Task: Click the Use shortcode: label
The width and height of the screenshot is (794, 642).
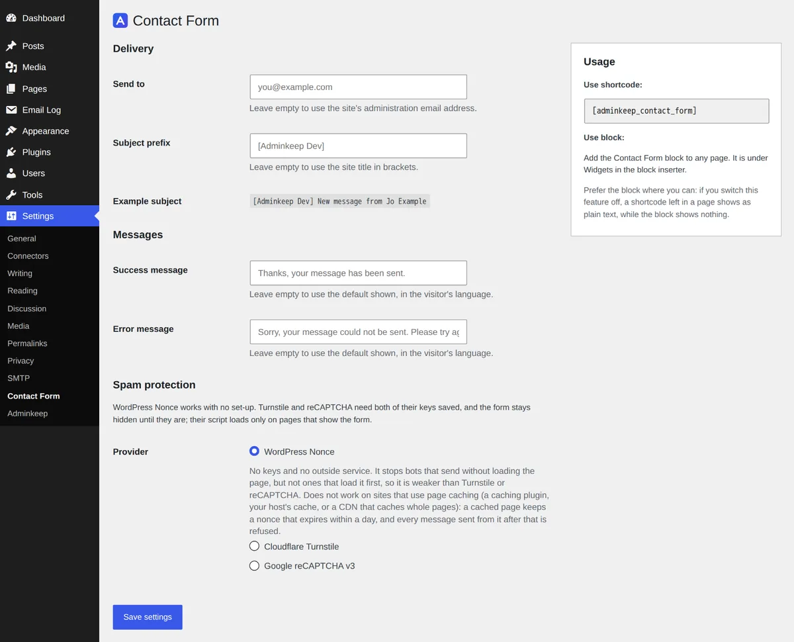Action: point(613,85)
